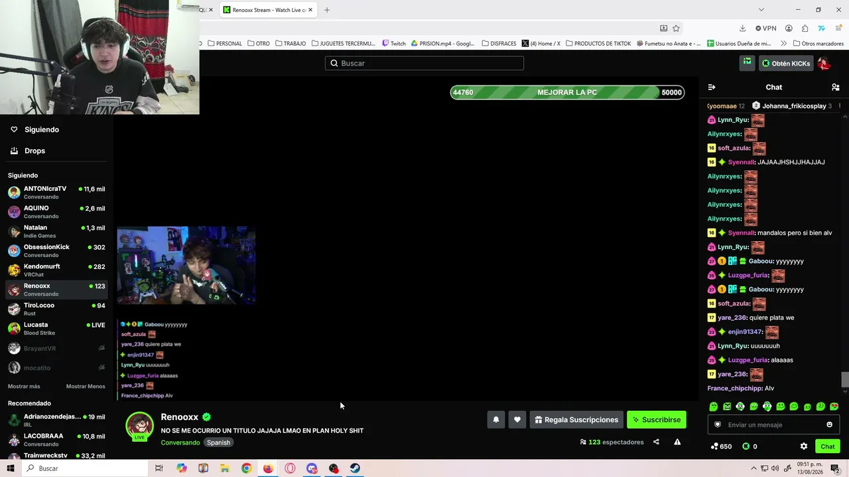Focus the Enviar un mensaje field

tap(773, 425)
